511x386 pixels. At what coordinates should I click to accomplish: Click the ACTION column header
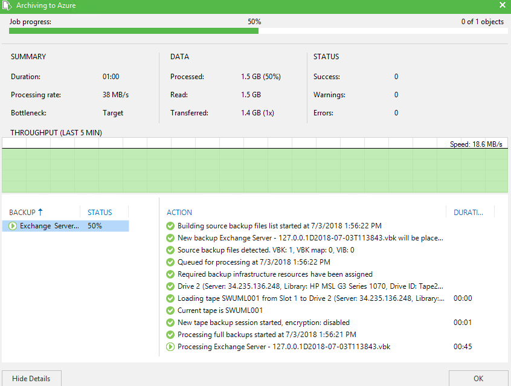(179, 212)
